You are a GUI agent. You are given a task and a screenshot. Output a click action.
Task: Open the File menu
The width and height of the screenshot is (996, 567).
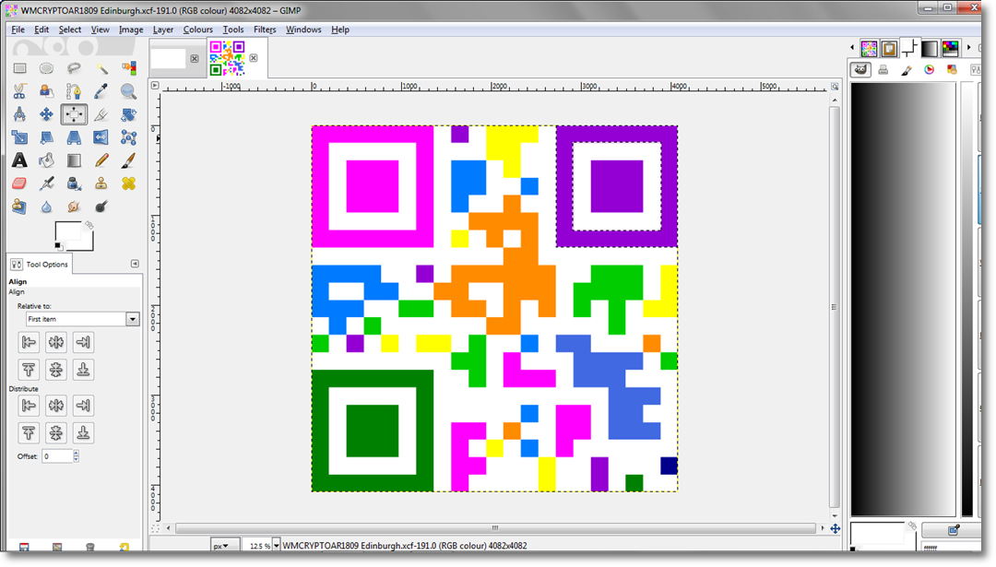(x=18, y=30)
